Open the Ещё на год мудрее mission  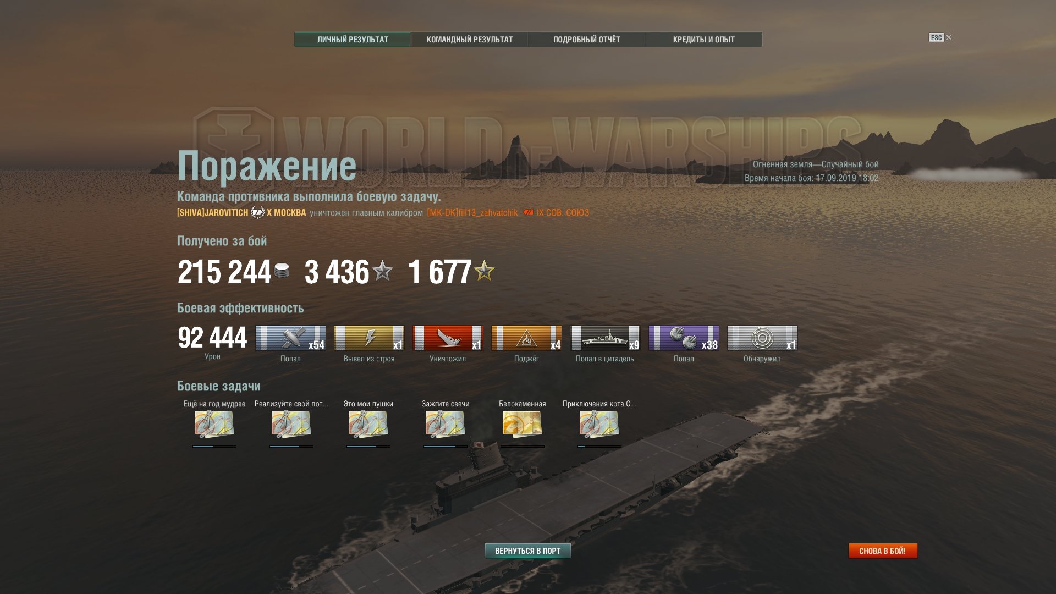[x=215, y=425]
